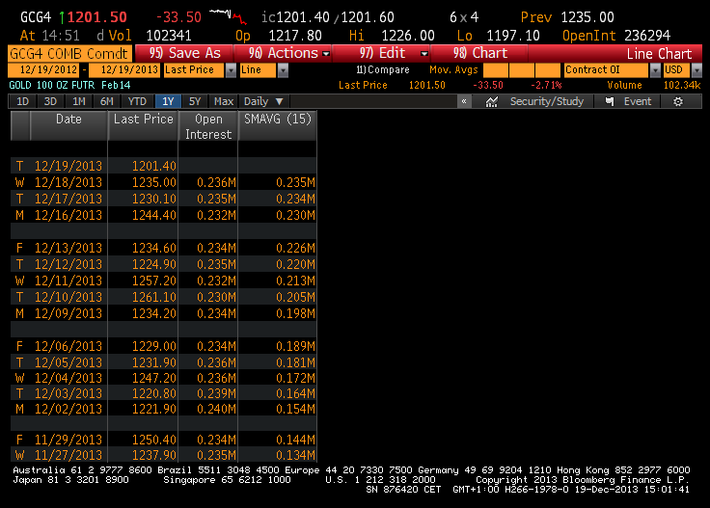Open the Contract OI dropdown arrow

click(655, 70)
